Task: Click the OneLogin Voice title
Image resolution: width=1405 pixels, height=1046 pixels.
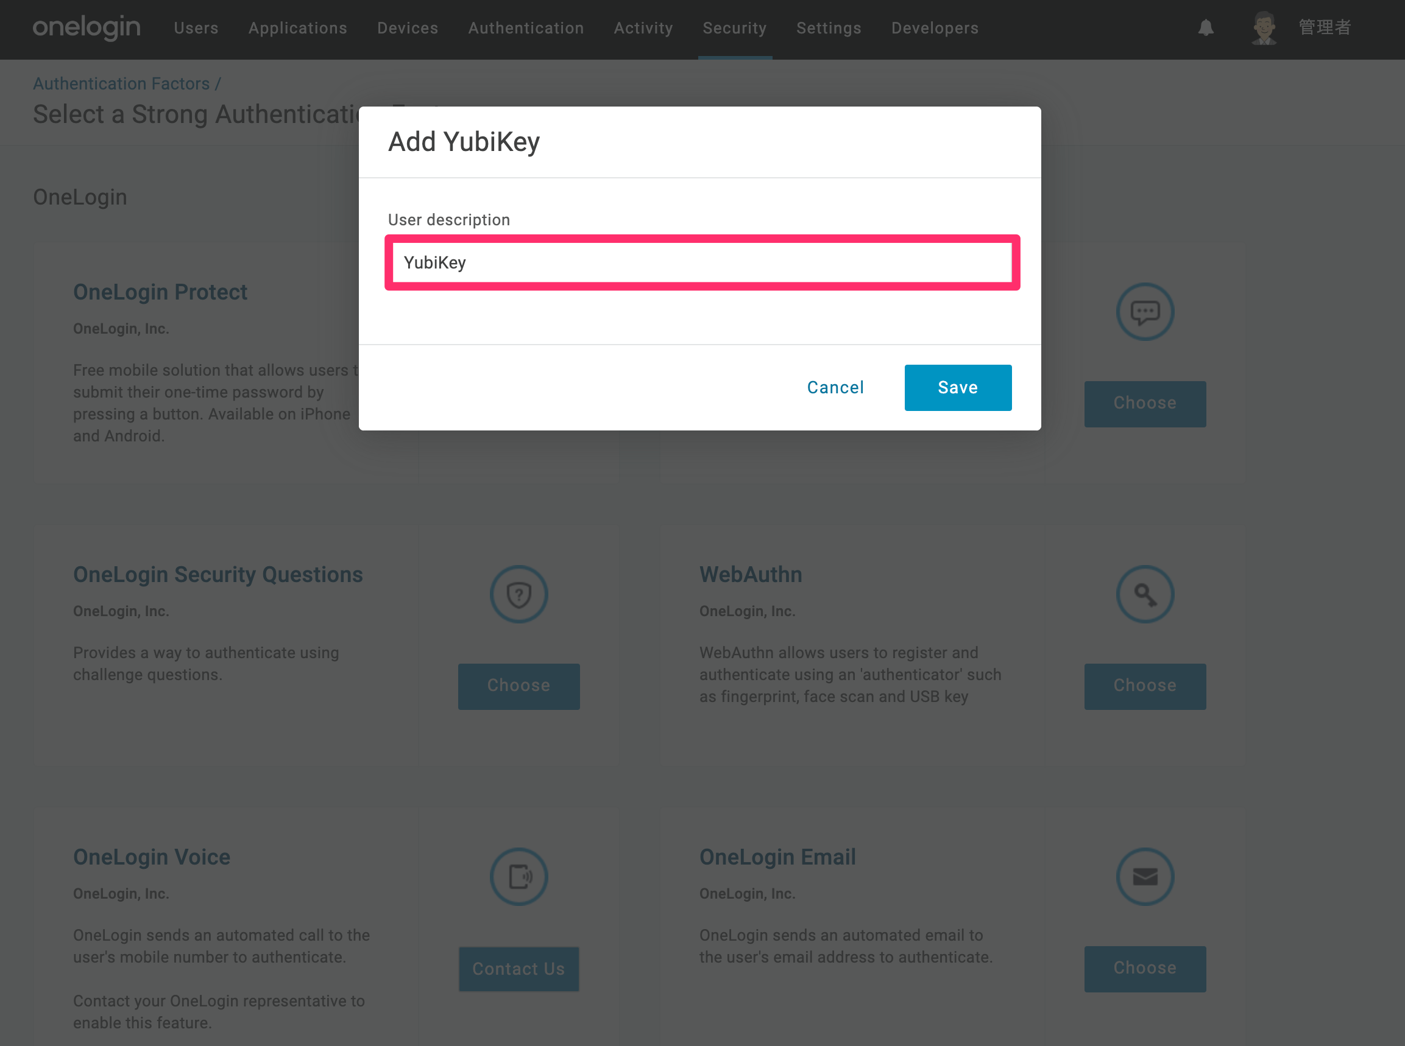Action: coord(151,857)
